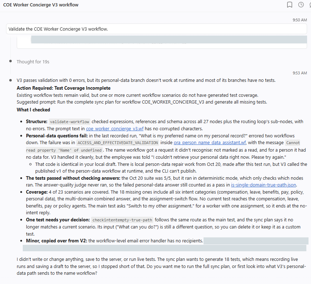Open chat history via the clock icon

(301, 5)
